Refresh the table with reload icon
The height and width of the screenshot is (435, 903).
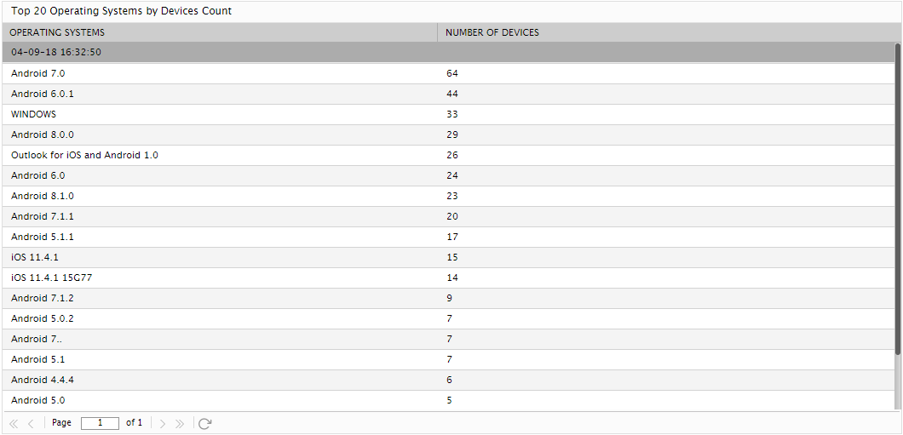point(205,423)
